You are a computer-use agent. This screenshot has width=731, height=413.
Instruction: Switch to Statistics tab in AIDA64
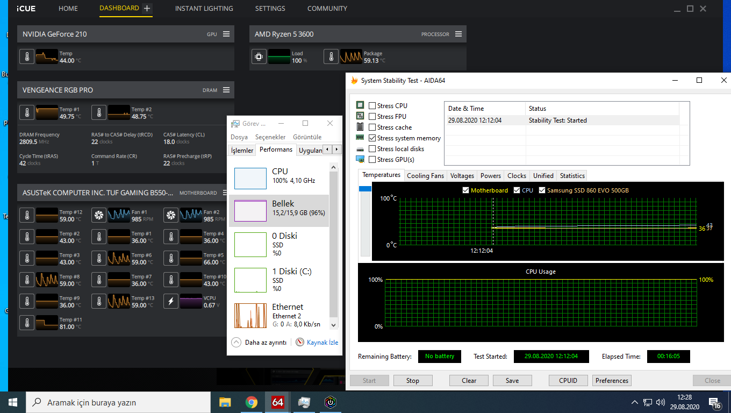click(x=572, y=176)
